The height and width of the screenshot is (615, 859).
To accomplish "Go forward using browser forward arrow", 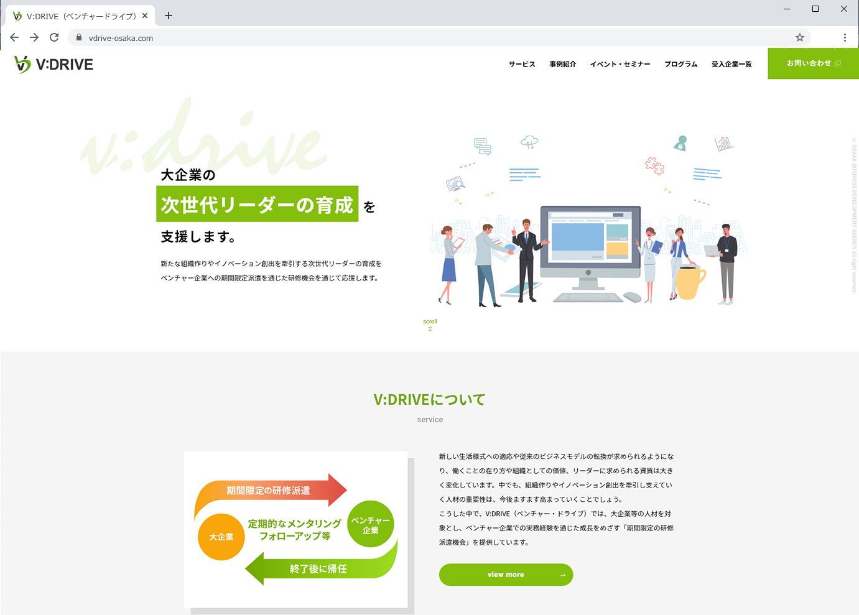I will coord(34,37).
